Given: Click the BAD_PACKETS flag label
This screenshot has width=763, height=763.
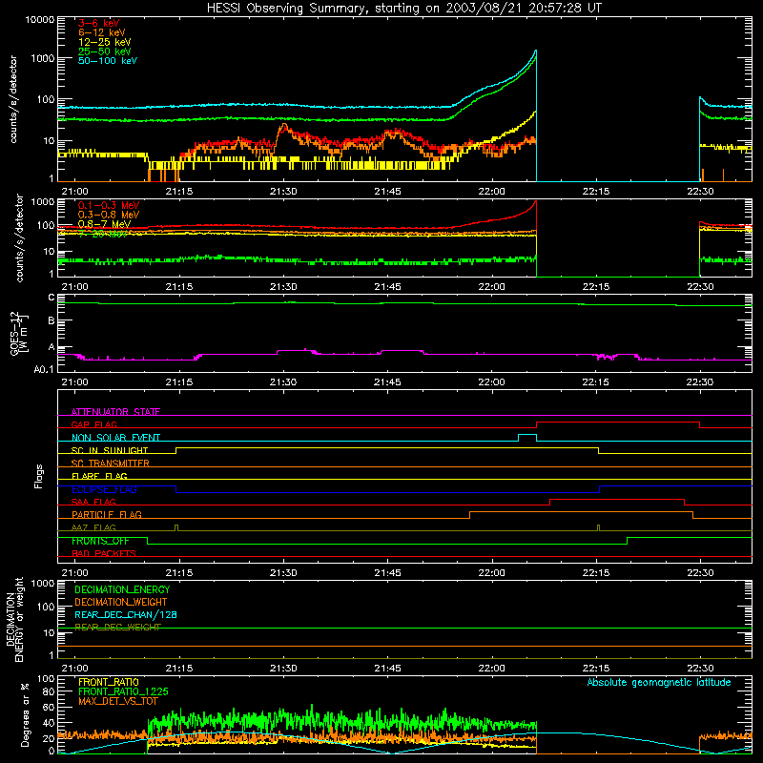Looking at the screenshot, I should [x=104, y=553].
